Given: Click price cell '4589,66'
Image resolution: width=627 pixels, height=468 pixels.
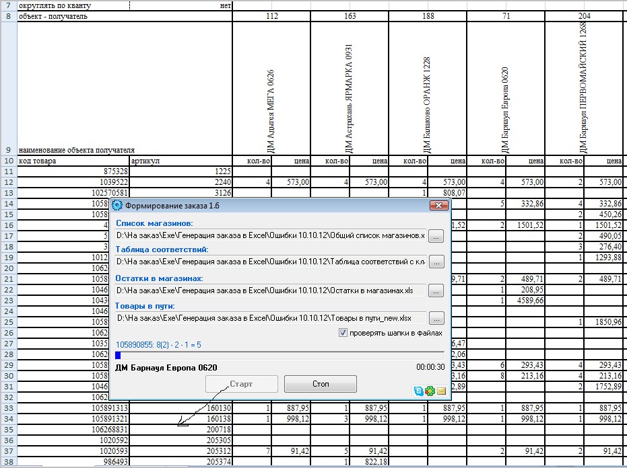Looking at the screenshot, I should click(525, 301).
